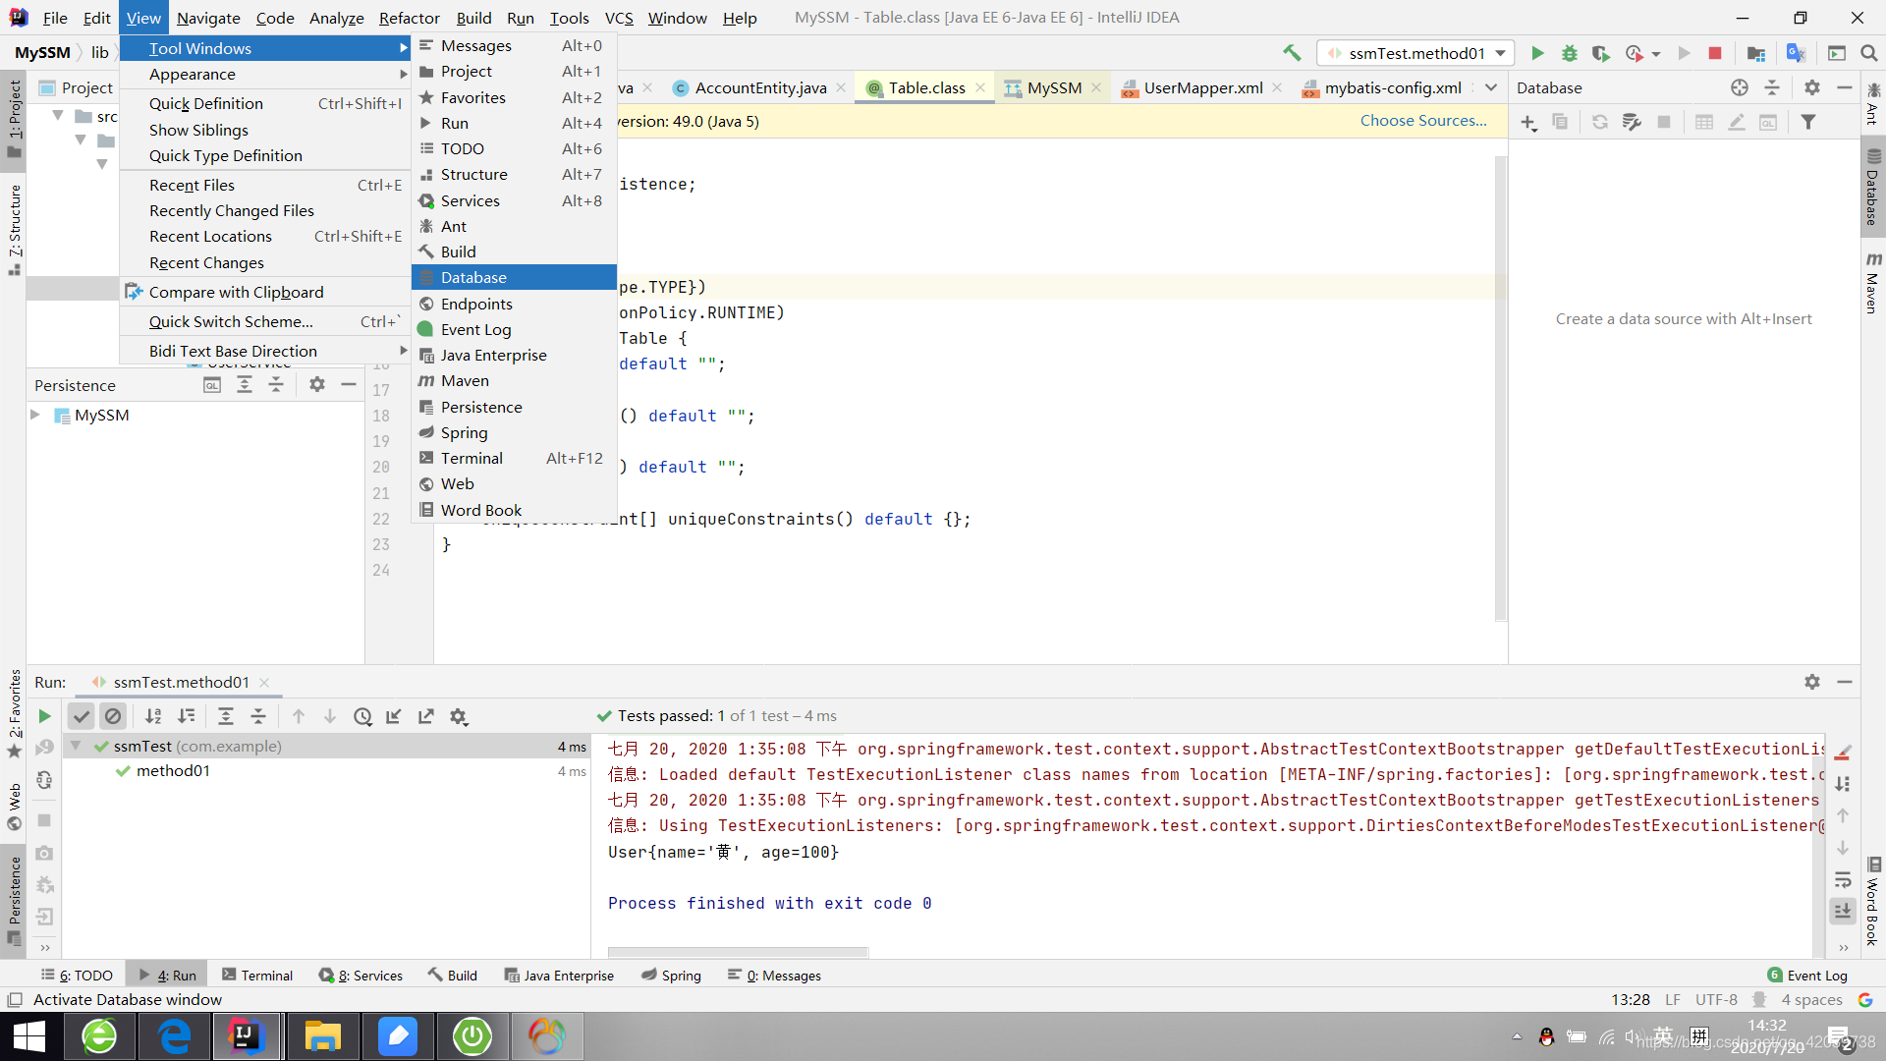Click UTF-8 encoding in status bar
Image resolution: width=1886 pixels, height=1061 pixels.
pyautogui.click(x=1716, y=1000)
